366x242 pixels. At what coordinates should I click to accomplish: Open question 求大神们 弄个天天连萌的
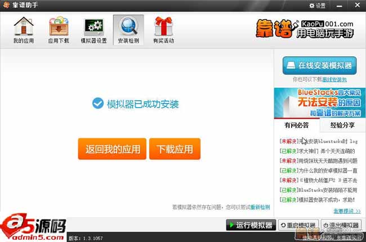(317, 151)
